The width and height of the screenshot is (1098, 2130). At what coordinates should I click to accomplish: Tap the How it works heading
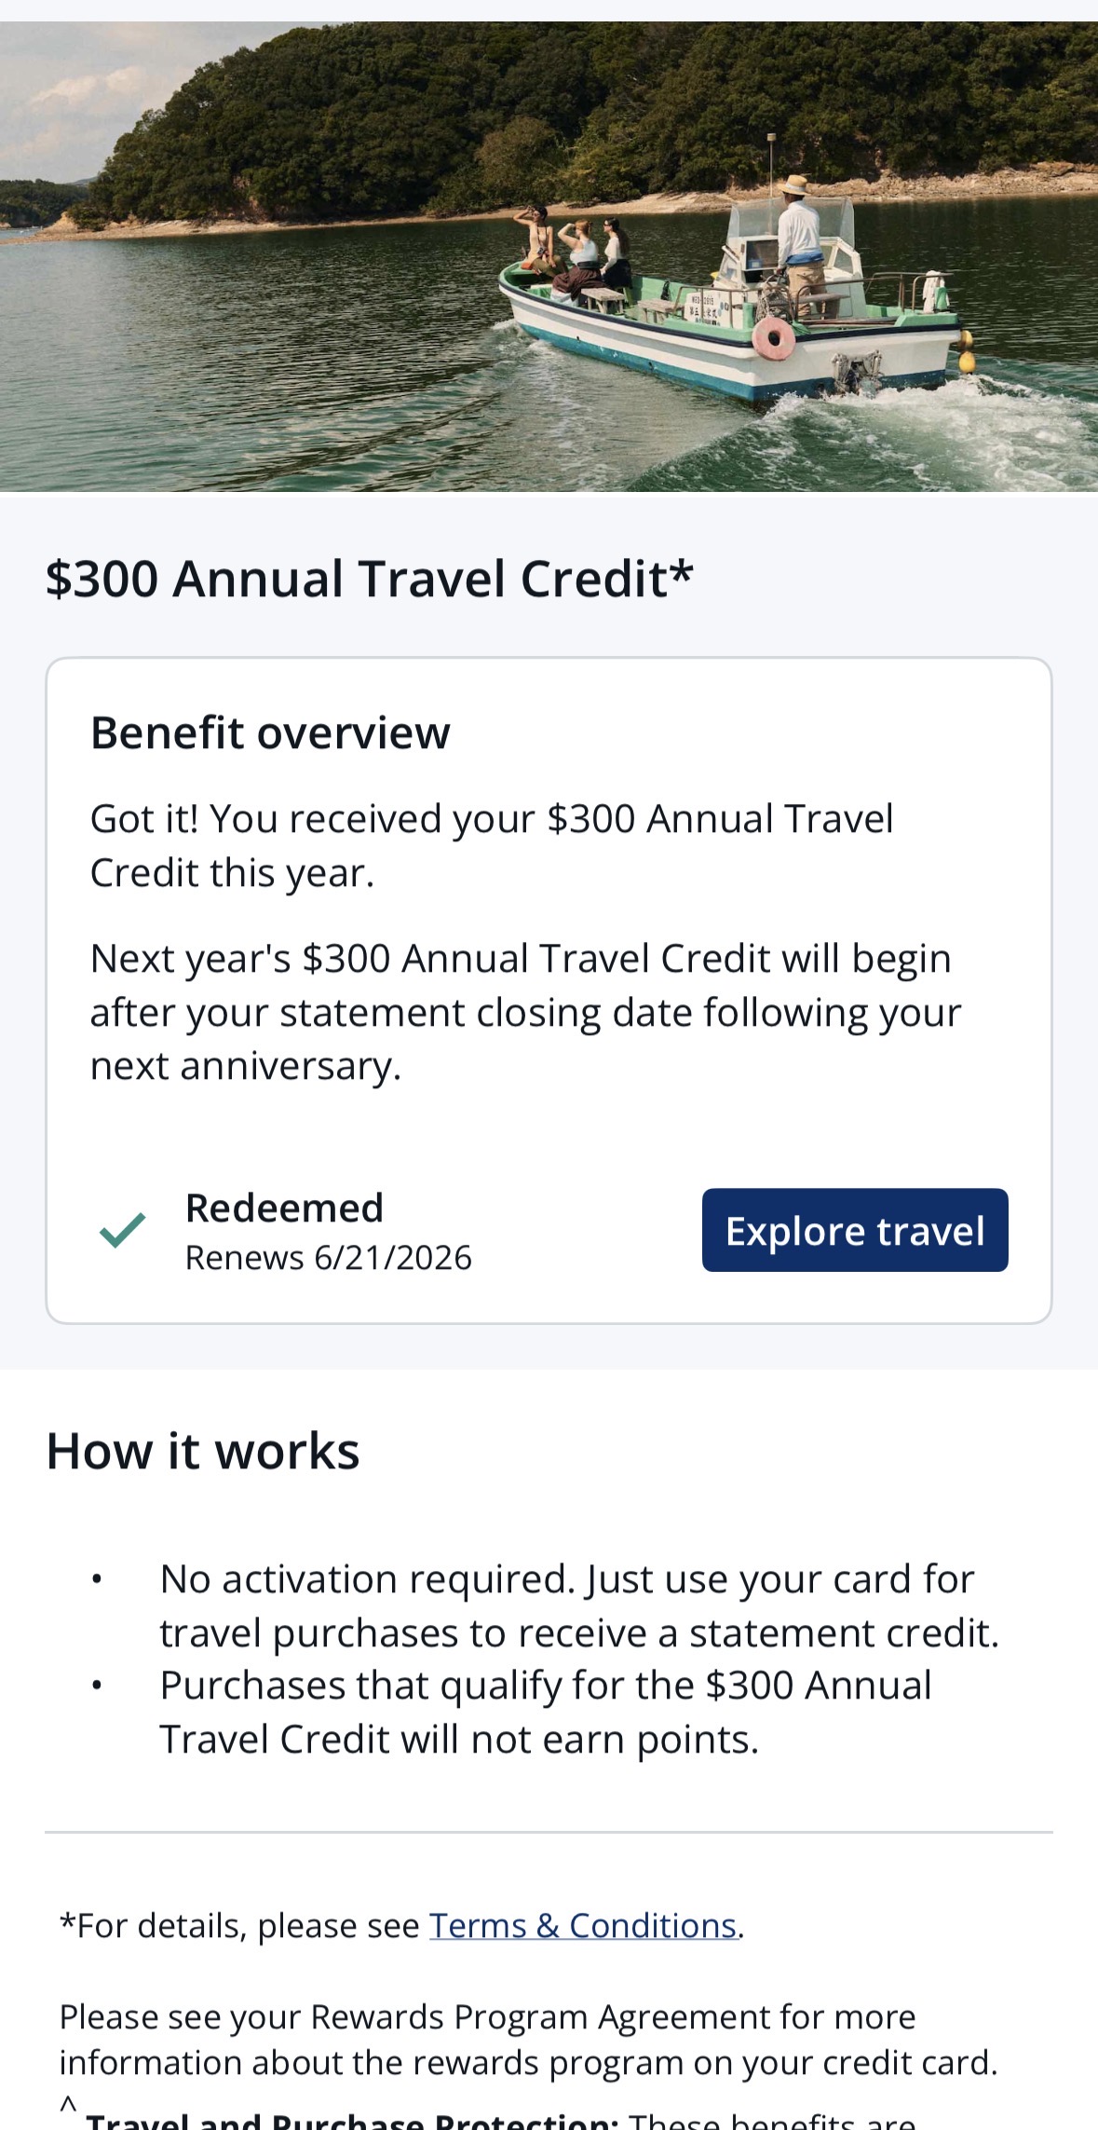[203, 1452]
